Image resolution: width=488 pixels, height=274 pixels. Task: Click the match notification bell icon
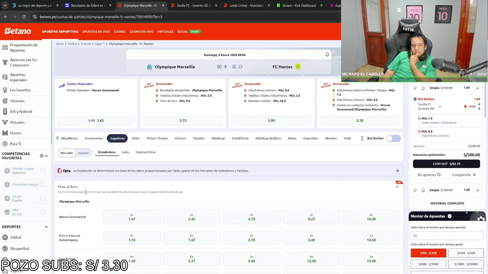327,55
